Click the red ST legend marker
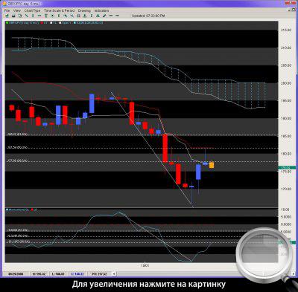 click(x=42, y=23)
